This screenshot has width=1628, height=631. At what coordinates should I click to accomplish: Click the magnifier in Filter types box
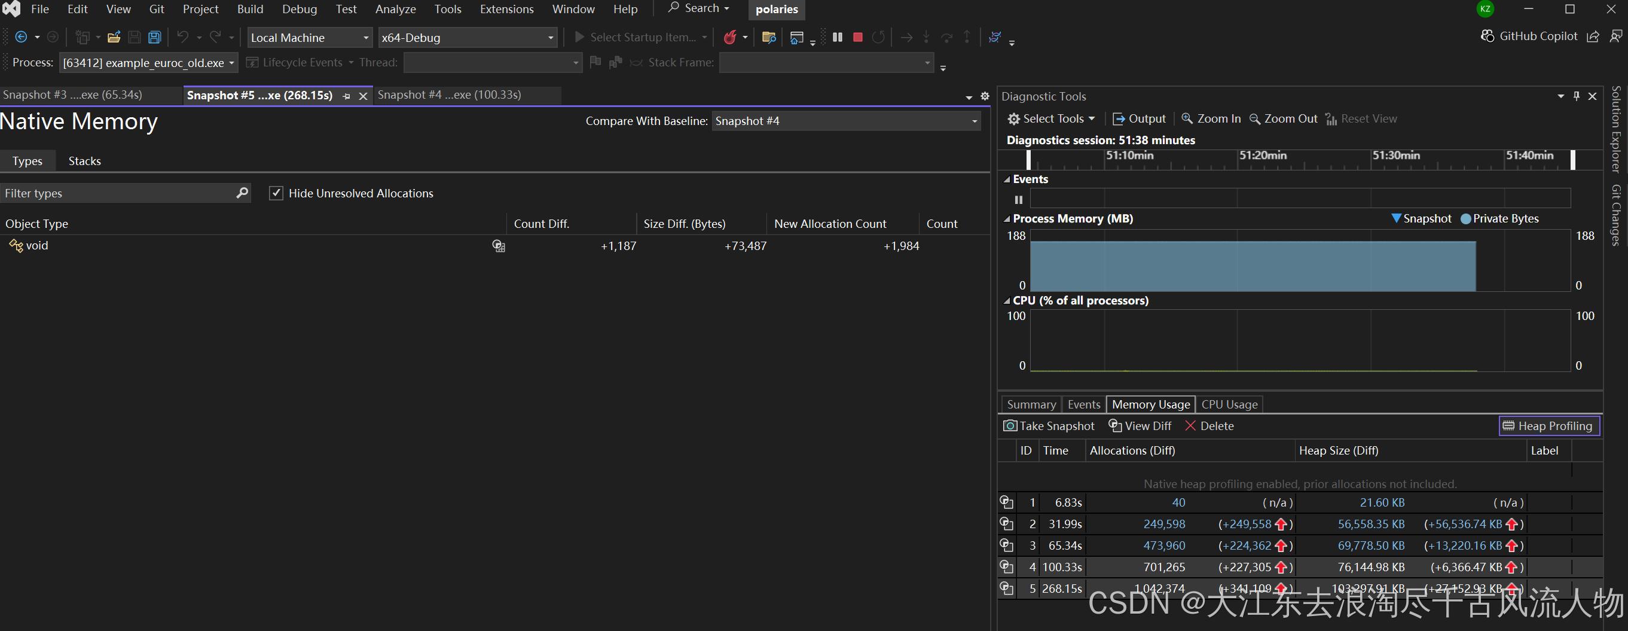coord(242,193)
